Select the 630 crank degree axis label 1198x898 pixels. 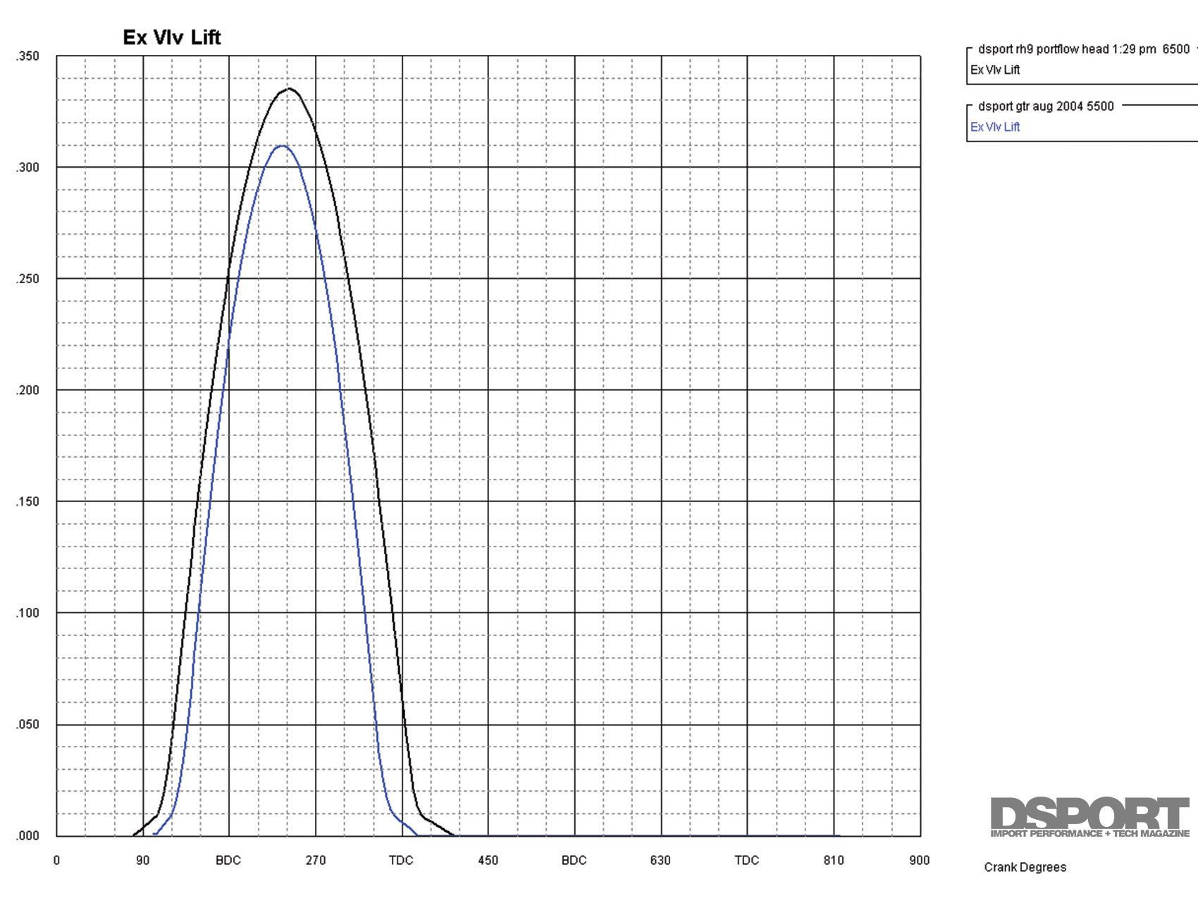660,860
